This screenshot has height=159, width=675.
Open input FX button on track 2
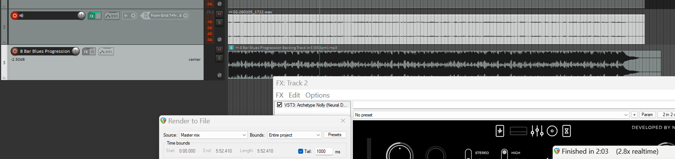coord(145,16)
